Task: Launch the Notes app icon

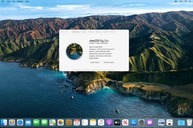Action: click(x=93, y=123)
